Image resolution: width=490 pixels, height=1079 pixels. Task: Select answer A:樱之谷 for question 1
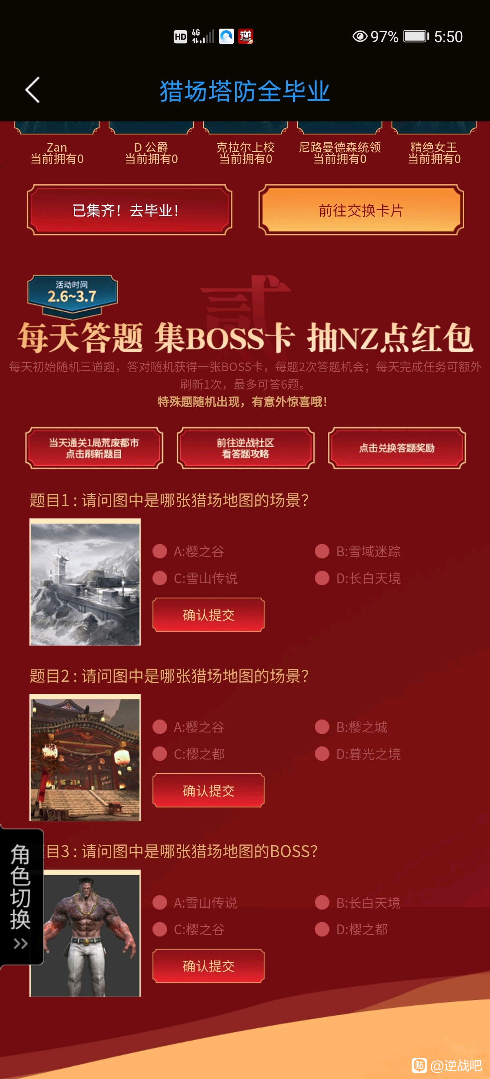188,551
